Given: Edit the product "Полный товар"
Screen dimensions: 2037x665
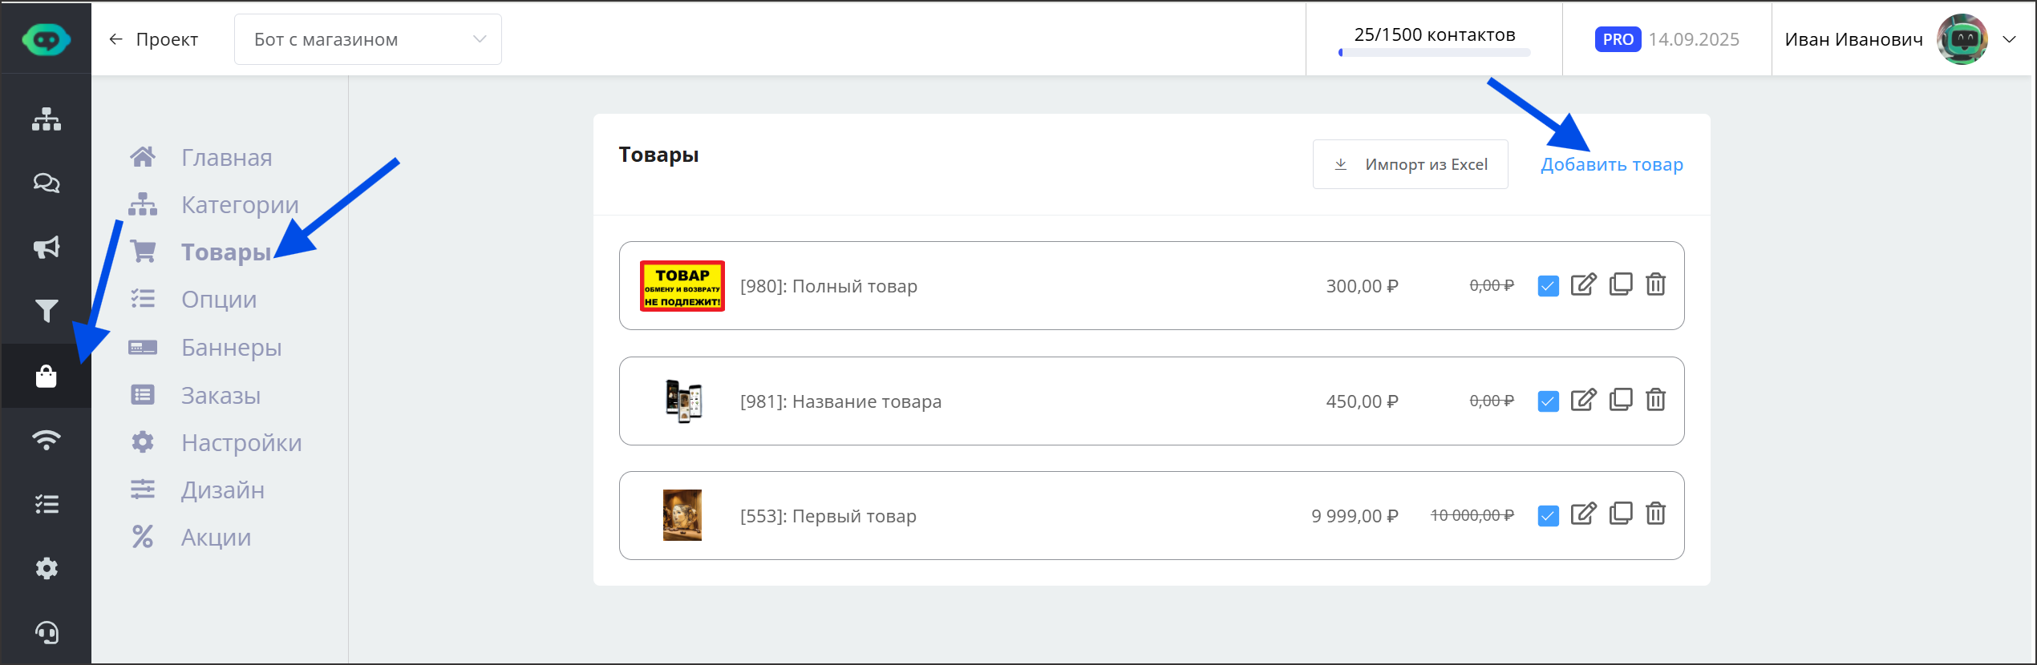Looking at the screenshot, I should 1583,285.
